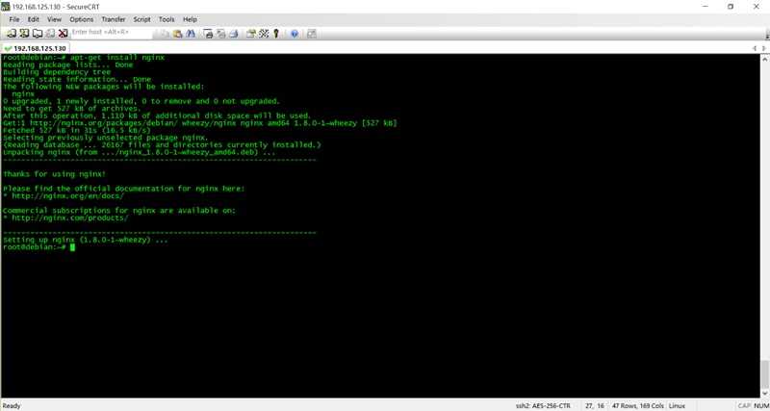Click the 'Ready' status bar text
This screenshot has width=770, height=411.
coord(12,406)
